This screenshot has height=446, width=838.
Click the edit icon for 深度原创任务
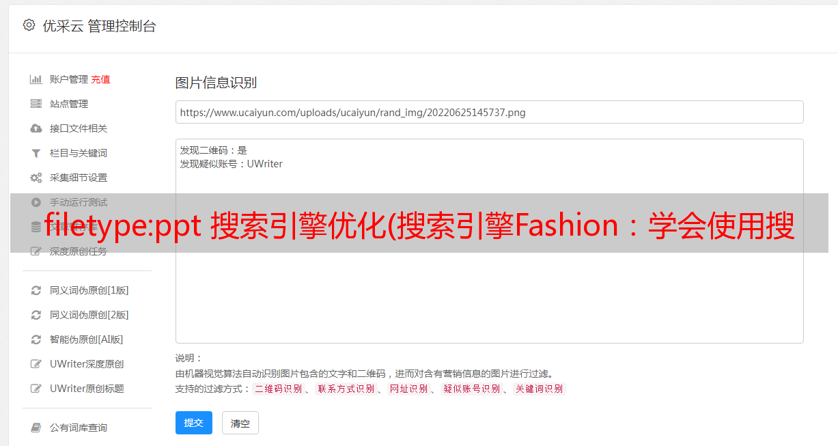coord(36,251)
